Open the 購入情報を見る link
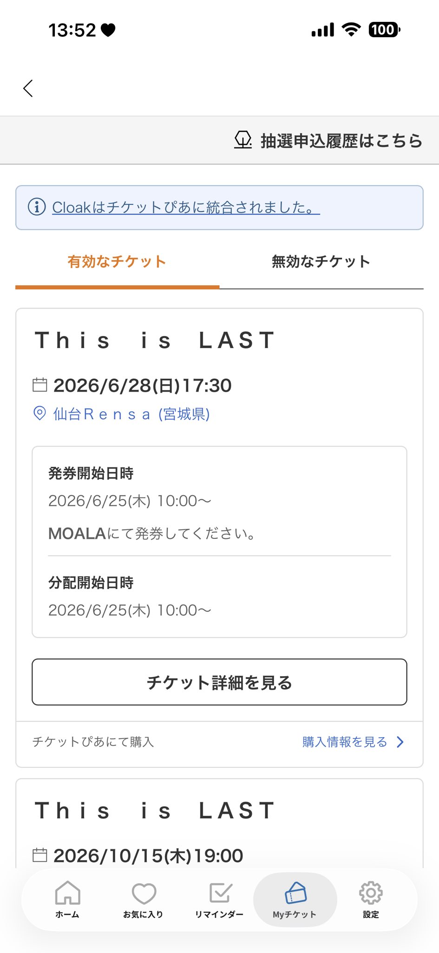The image size is (439, 953). [345, 742]
